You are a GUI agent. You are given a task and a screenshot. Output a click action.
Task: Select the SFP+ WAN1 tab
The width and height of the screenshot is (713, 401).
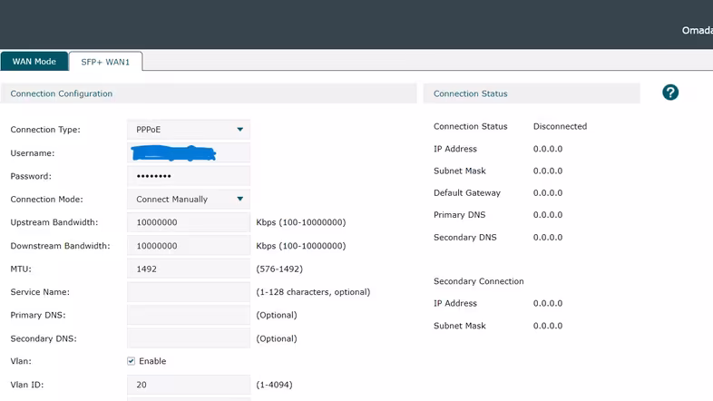tap(105, 62)
